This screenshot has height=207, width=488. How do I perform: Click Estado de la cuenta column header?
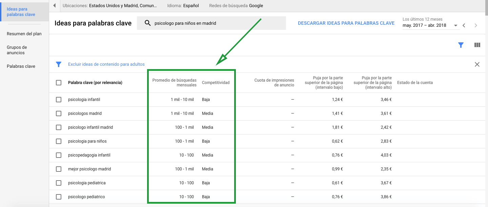click(x=415, y=83)
